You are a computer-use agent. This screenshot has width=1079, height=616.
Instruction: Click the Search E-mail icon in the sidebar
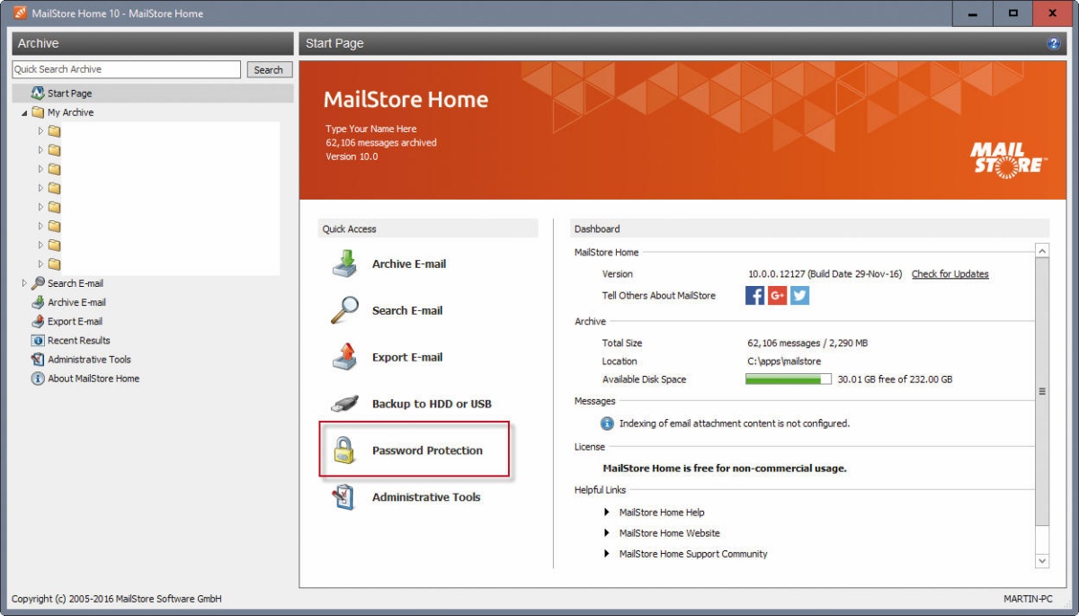(38, 283)
